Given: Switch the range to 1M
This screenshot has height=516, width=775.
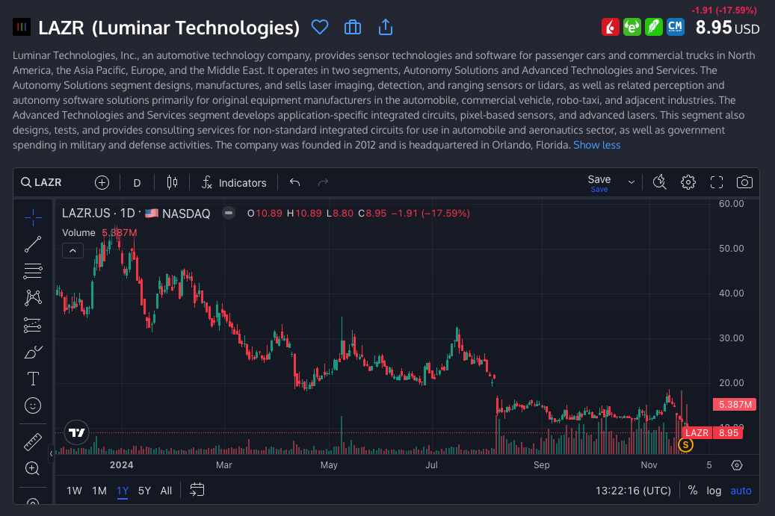Looking at the screenshot, I should click(x=99, y=491).
